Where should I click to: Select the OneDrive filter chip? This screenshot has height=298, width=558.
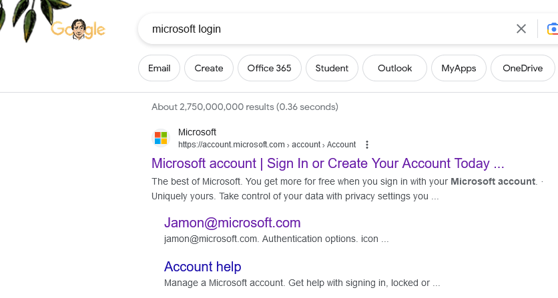[523, 68]
